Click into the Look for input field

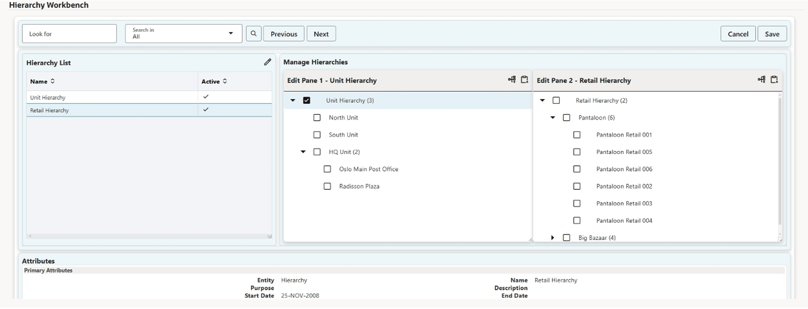(69, 34)
